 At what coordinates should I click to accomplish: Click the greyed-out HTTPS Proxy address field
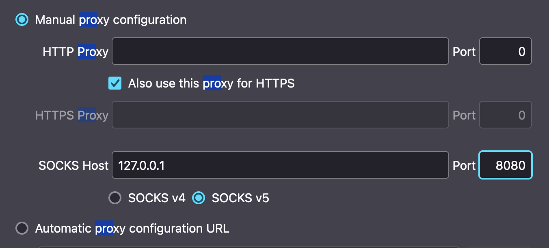pyautogui.click(x=280, y=115)
